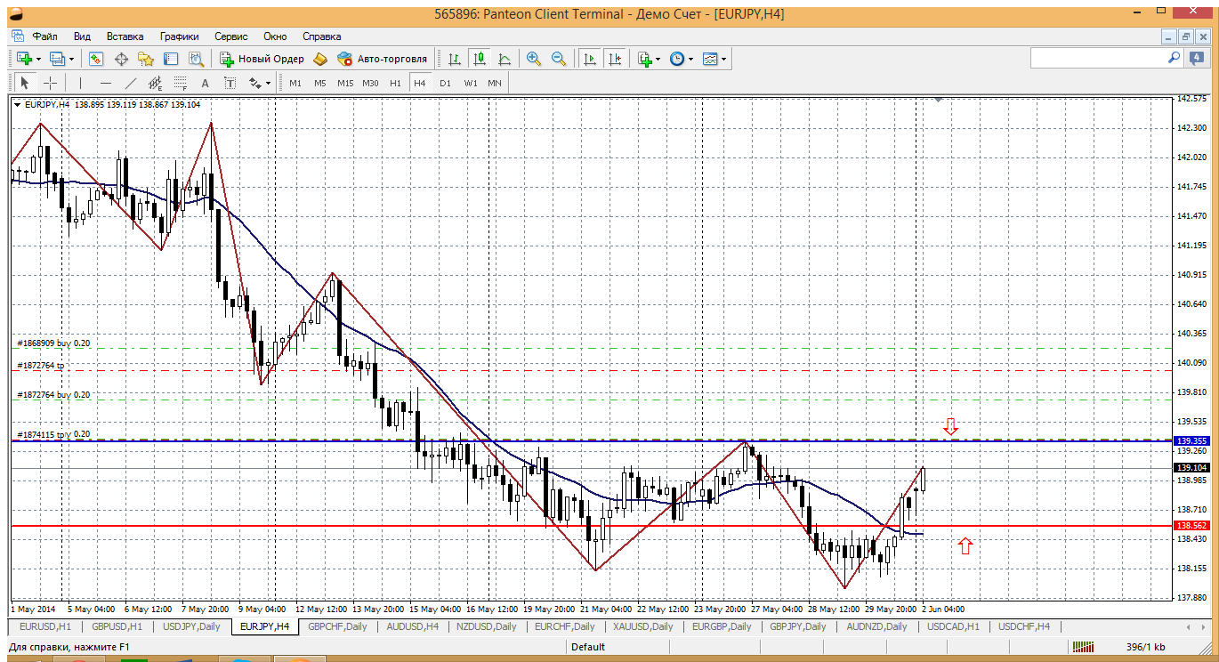Screen dimensions: 1219x662
Task: Toggle the chart Auto Scroll button
Action: 589,59
